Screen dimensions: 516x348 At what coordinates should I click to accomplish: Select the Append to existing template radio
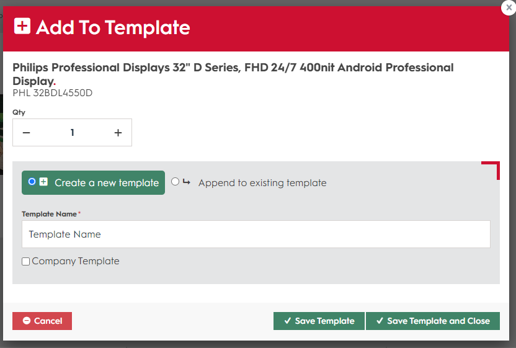tap(175, 181)
